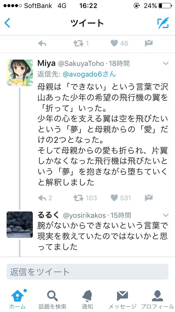The height and width of the screenshot is (312, 175).
Task: Like the top tweet with 46 likes
Action: 114,43
